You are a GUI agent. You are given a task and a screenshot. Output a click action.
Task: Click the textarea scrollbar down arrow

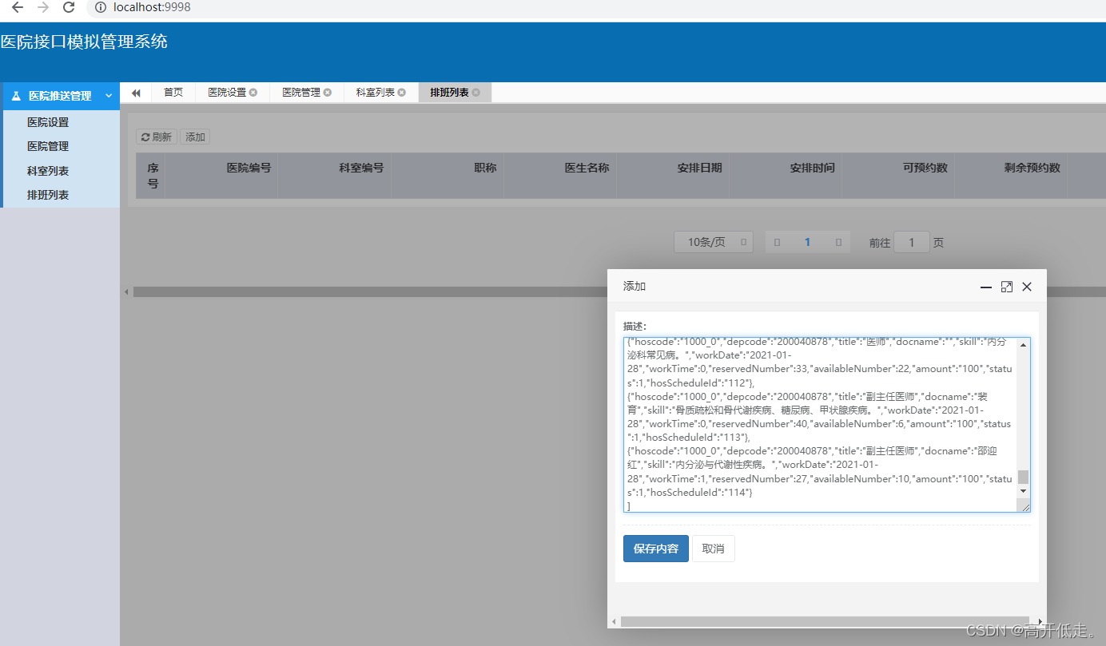pyautogui.click(x=1023, y=490)
